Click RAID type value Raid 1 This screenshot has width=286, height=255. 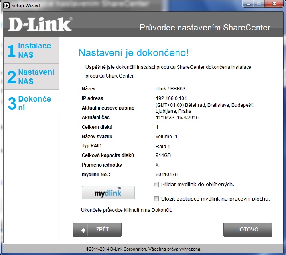tap(162, 147)
